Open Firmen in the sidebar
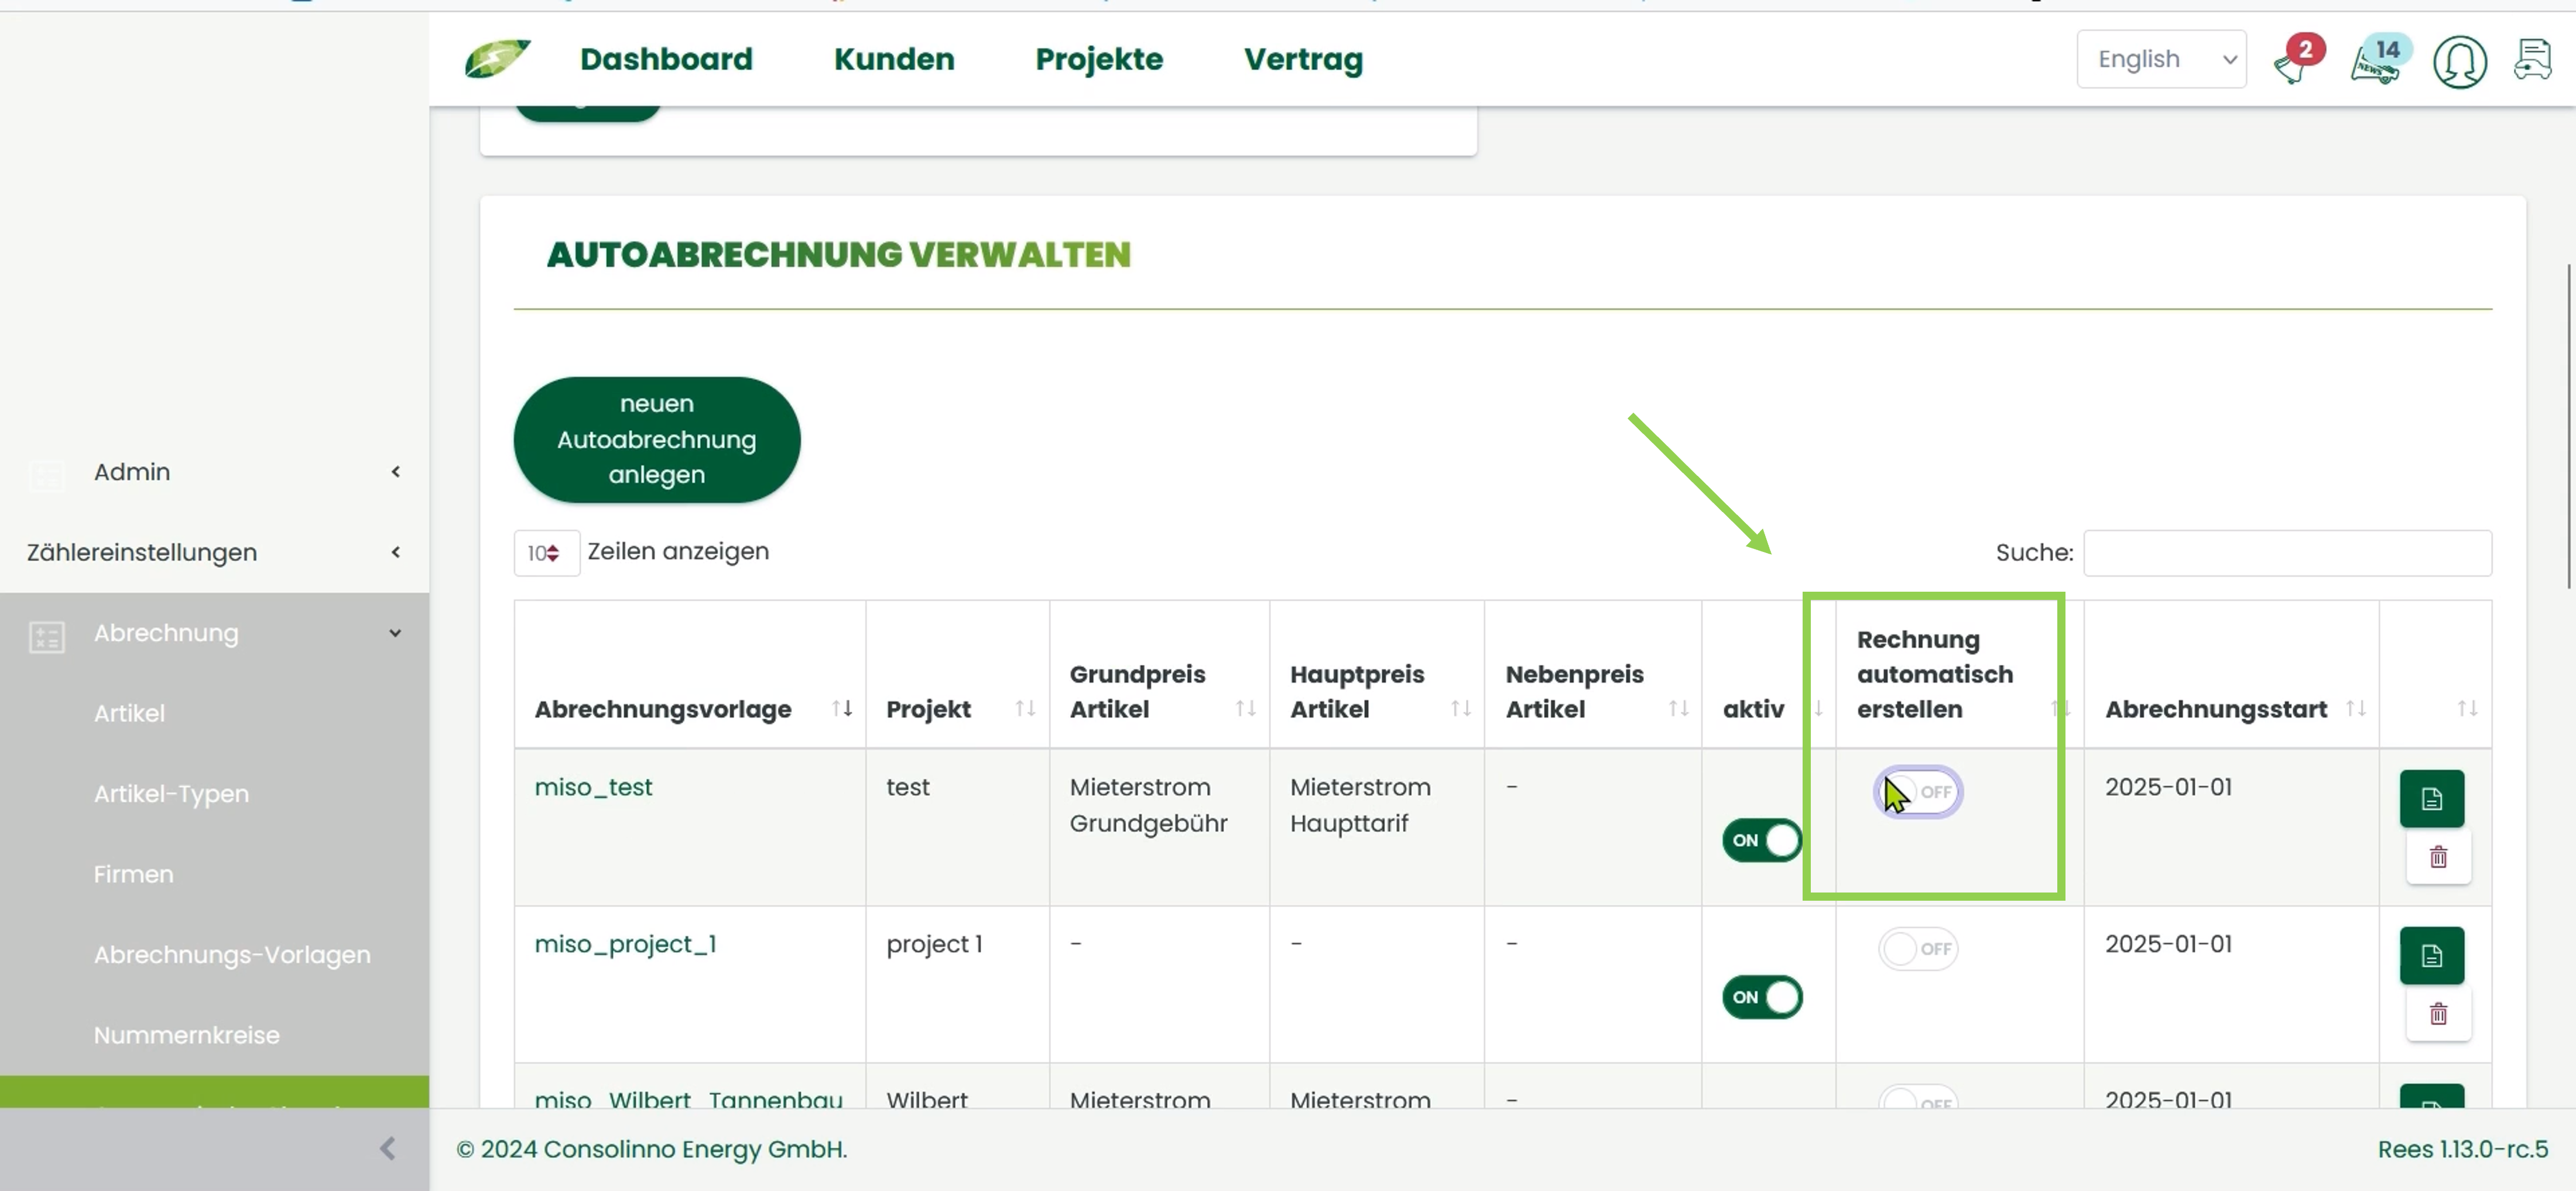Image resolution: width=2576 pixels, height=1191 pixels. (133, 874)
